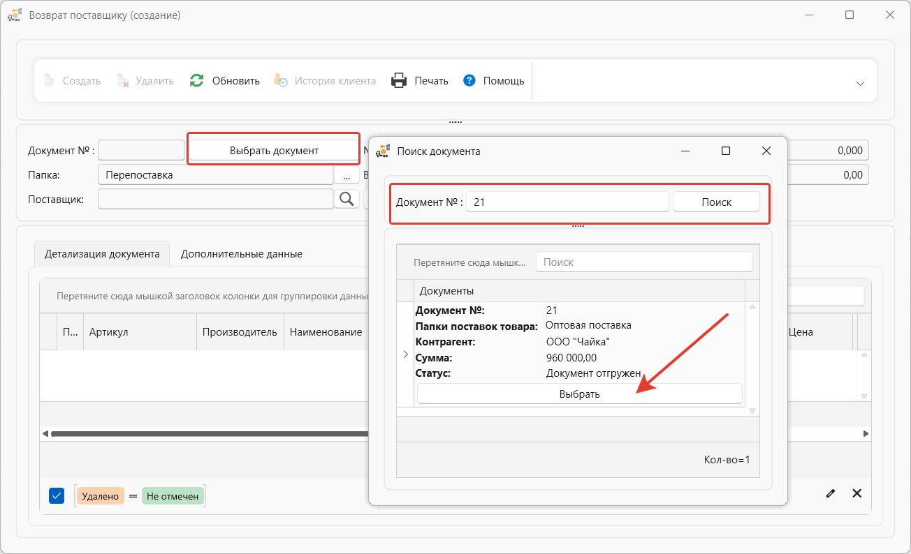The image size is (911, 554).
Task: Click the Артикул column header
Action: 140,332
